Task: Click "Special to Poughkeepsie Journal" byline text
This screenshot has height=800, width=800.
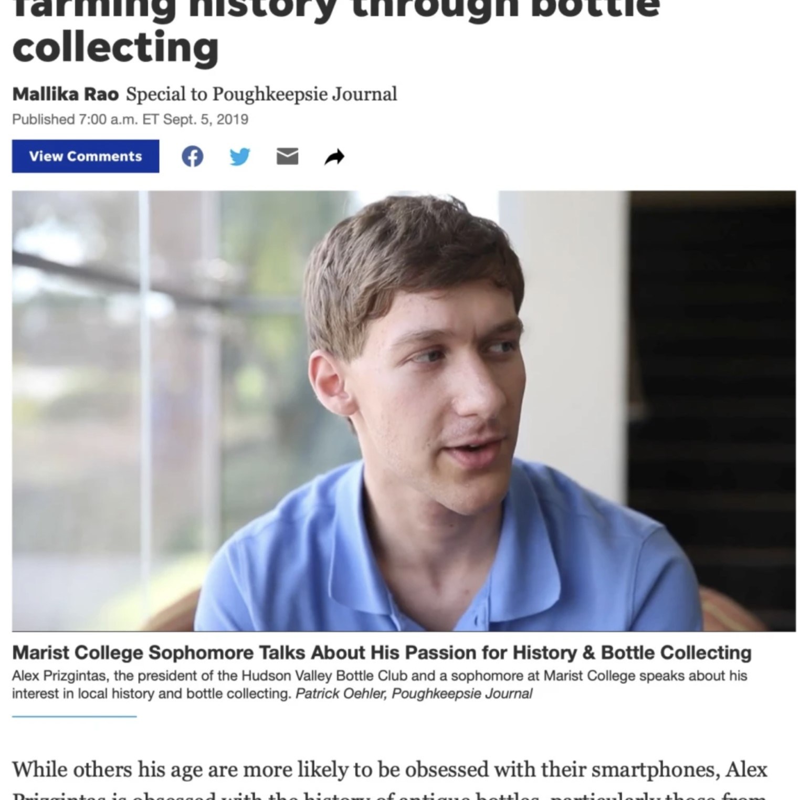Action: (261, 94)
